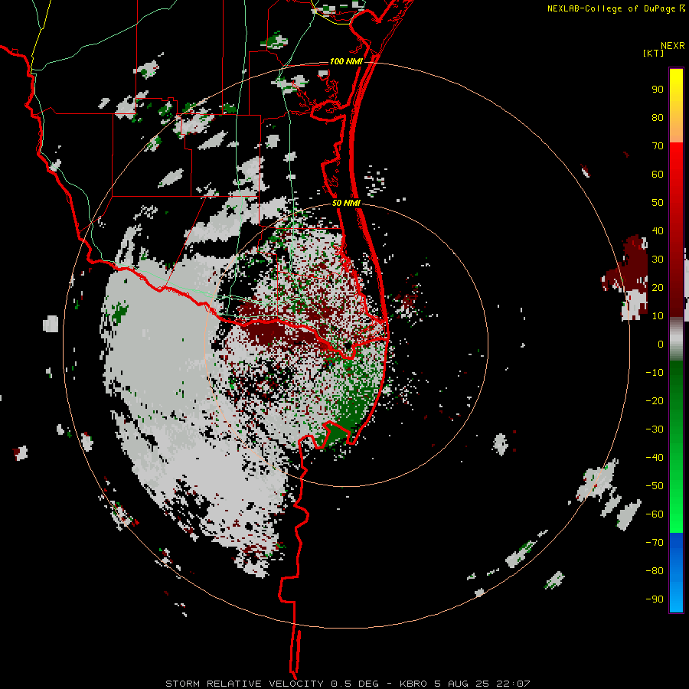The image size is (689, 689).
Task: Click the positive 20 scale label
Action: point(658,288)
